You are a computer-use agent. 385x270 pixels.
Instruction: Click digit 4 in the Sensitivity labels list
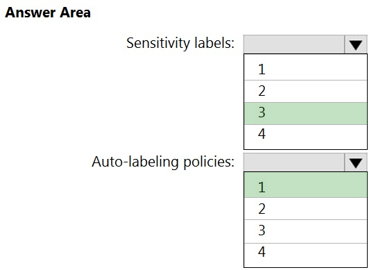(x=262, y=134)
